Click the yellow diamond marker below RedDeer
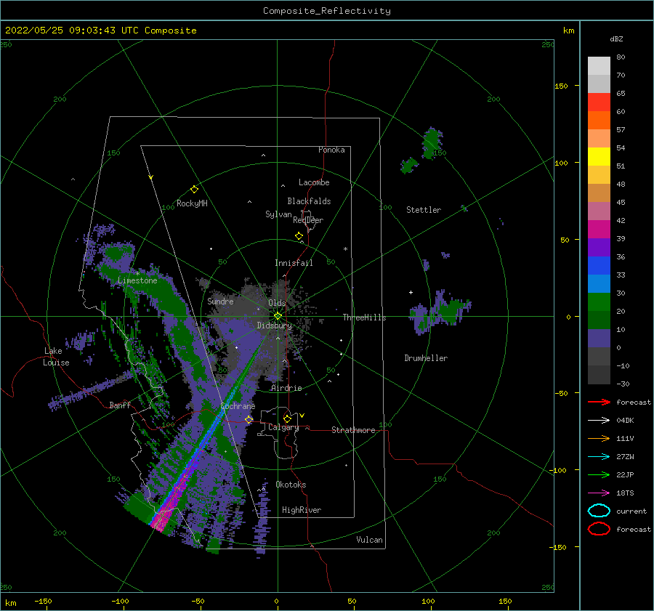 coord(299,236)
